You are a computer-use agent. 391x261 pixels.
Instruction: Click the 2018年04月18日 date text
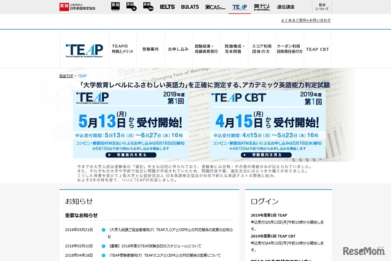[79, 255]
